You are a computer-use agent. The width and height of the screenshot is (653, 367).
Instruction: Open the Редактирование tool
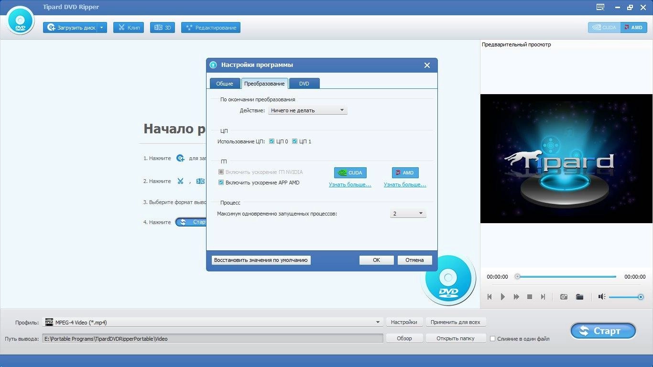point(211,28)
